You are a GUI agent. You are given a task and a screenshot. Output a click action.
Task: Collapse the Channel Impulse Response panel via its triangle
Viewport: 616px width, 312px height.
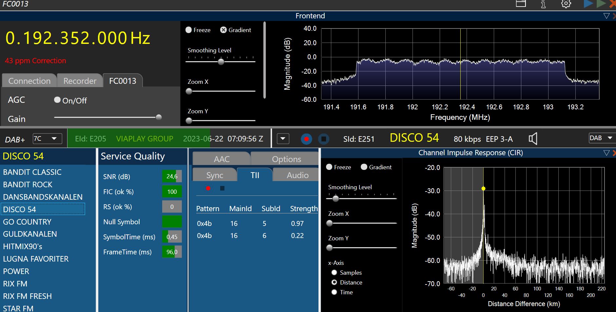click(x=606, y=153)
